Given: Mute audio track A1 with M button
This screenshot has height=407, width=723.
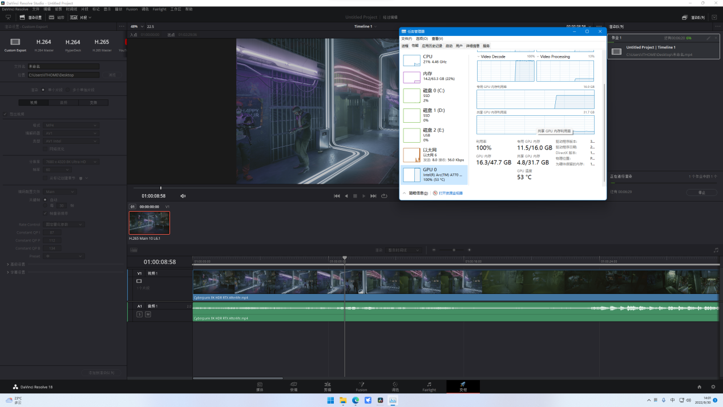Looking at the screenshot, I should coord(148,315).
